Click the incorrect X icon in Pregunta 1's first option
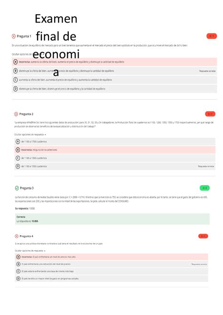 coord(16,62)
